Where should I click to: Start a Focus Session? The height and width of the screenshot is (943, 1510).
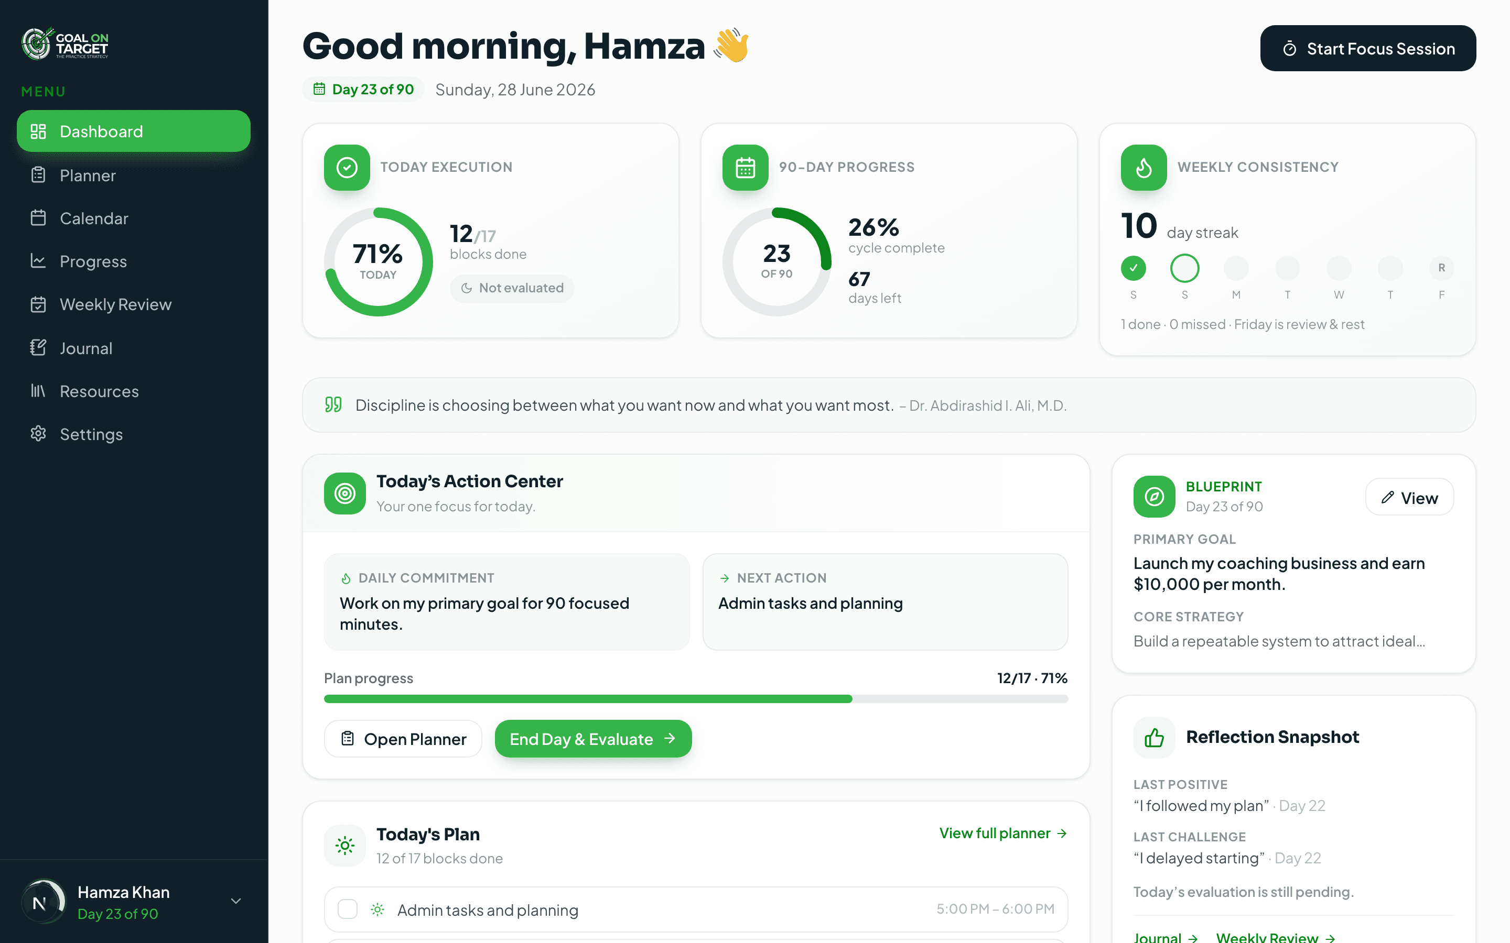point(1368,48)
